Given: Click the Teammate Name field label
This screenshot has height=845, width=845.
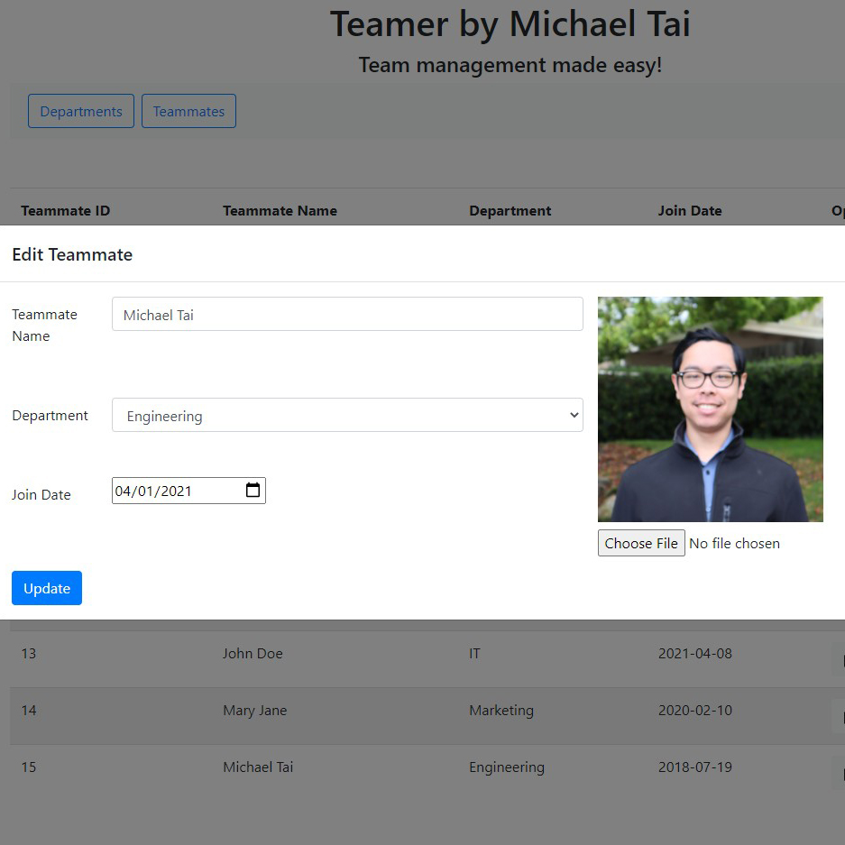Looking at the screenshot, I should pyautogui.click(x=45, y=325).
